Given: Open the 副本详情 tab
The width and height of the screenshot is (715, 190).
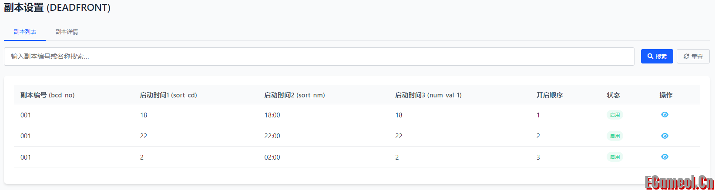Looking at the screenshot, I should click(x=67, y=32).
